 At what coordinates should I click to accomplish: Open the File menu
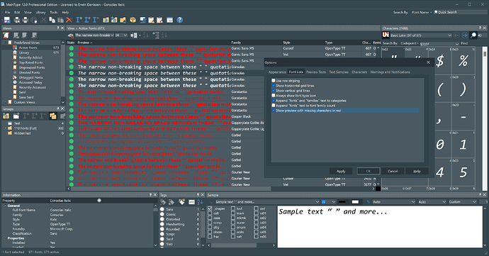[x=7, y=12]
